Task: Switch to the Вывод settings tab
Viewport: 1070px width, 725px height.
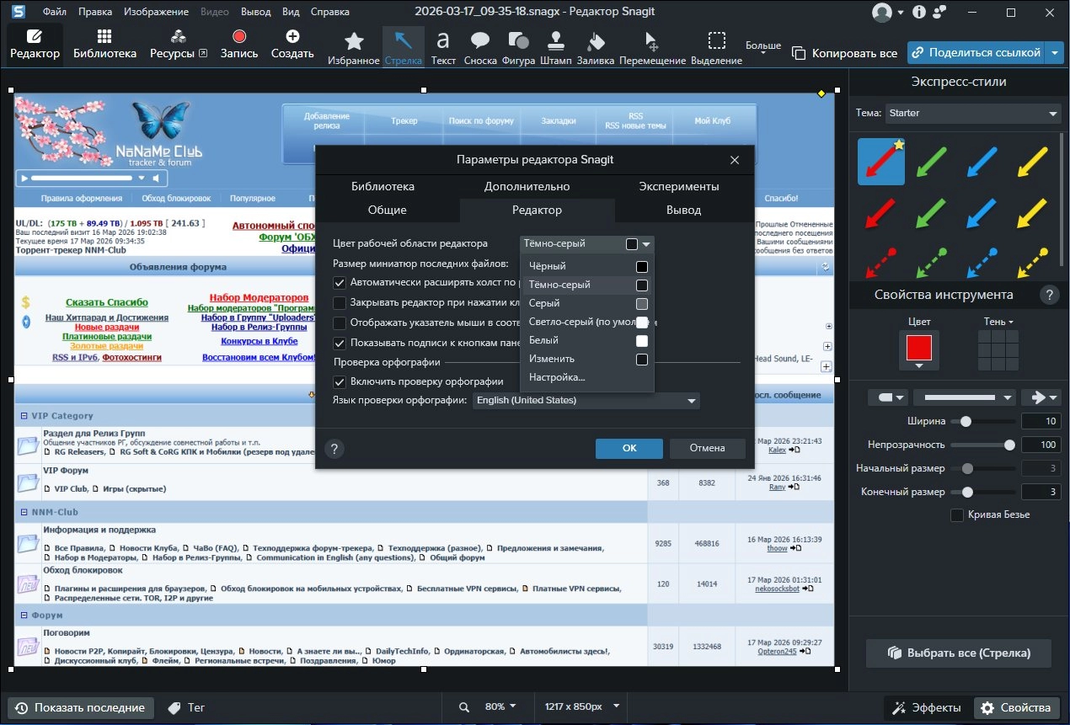Action: 683,210
